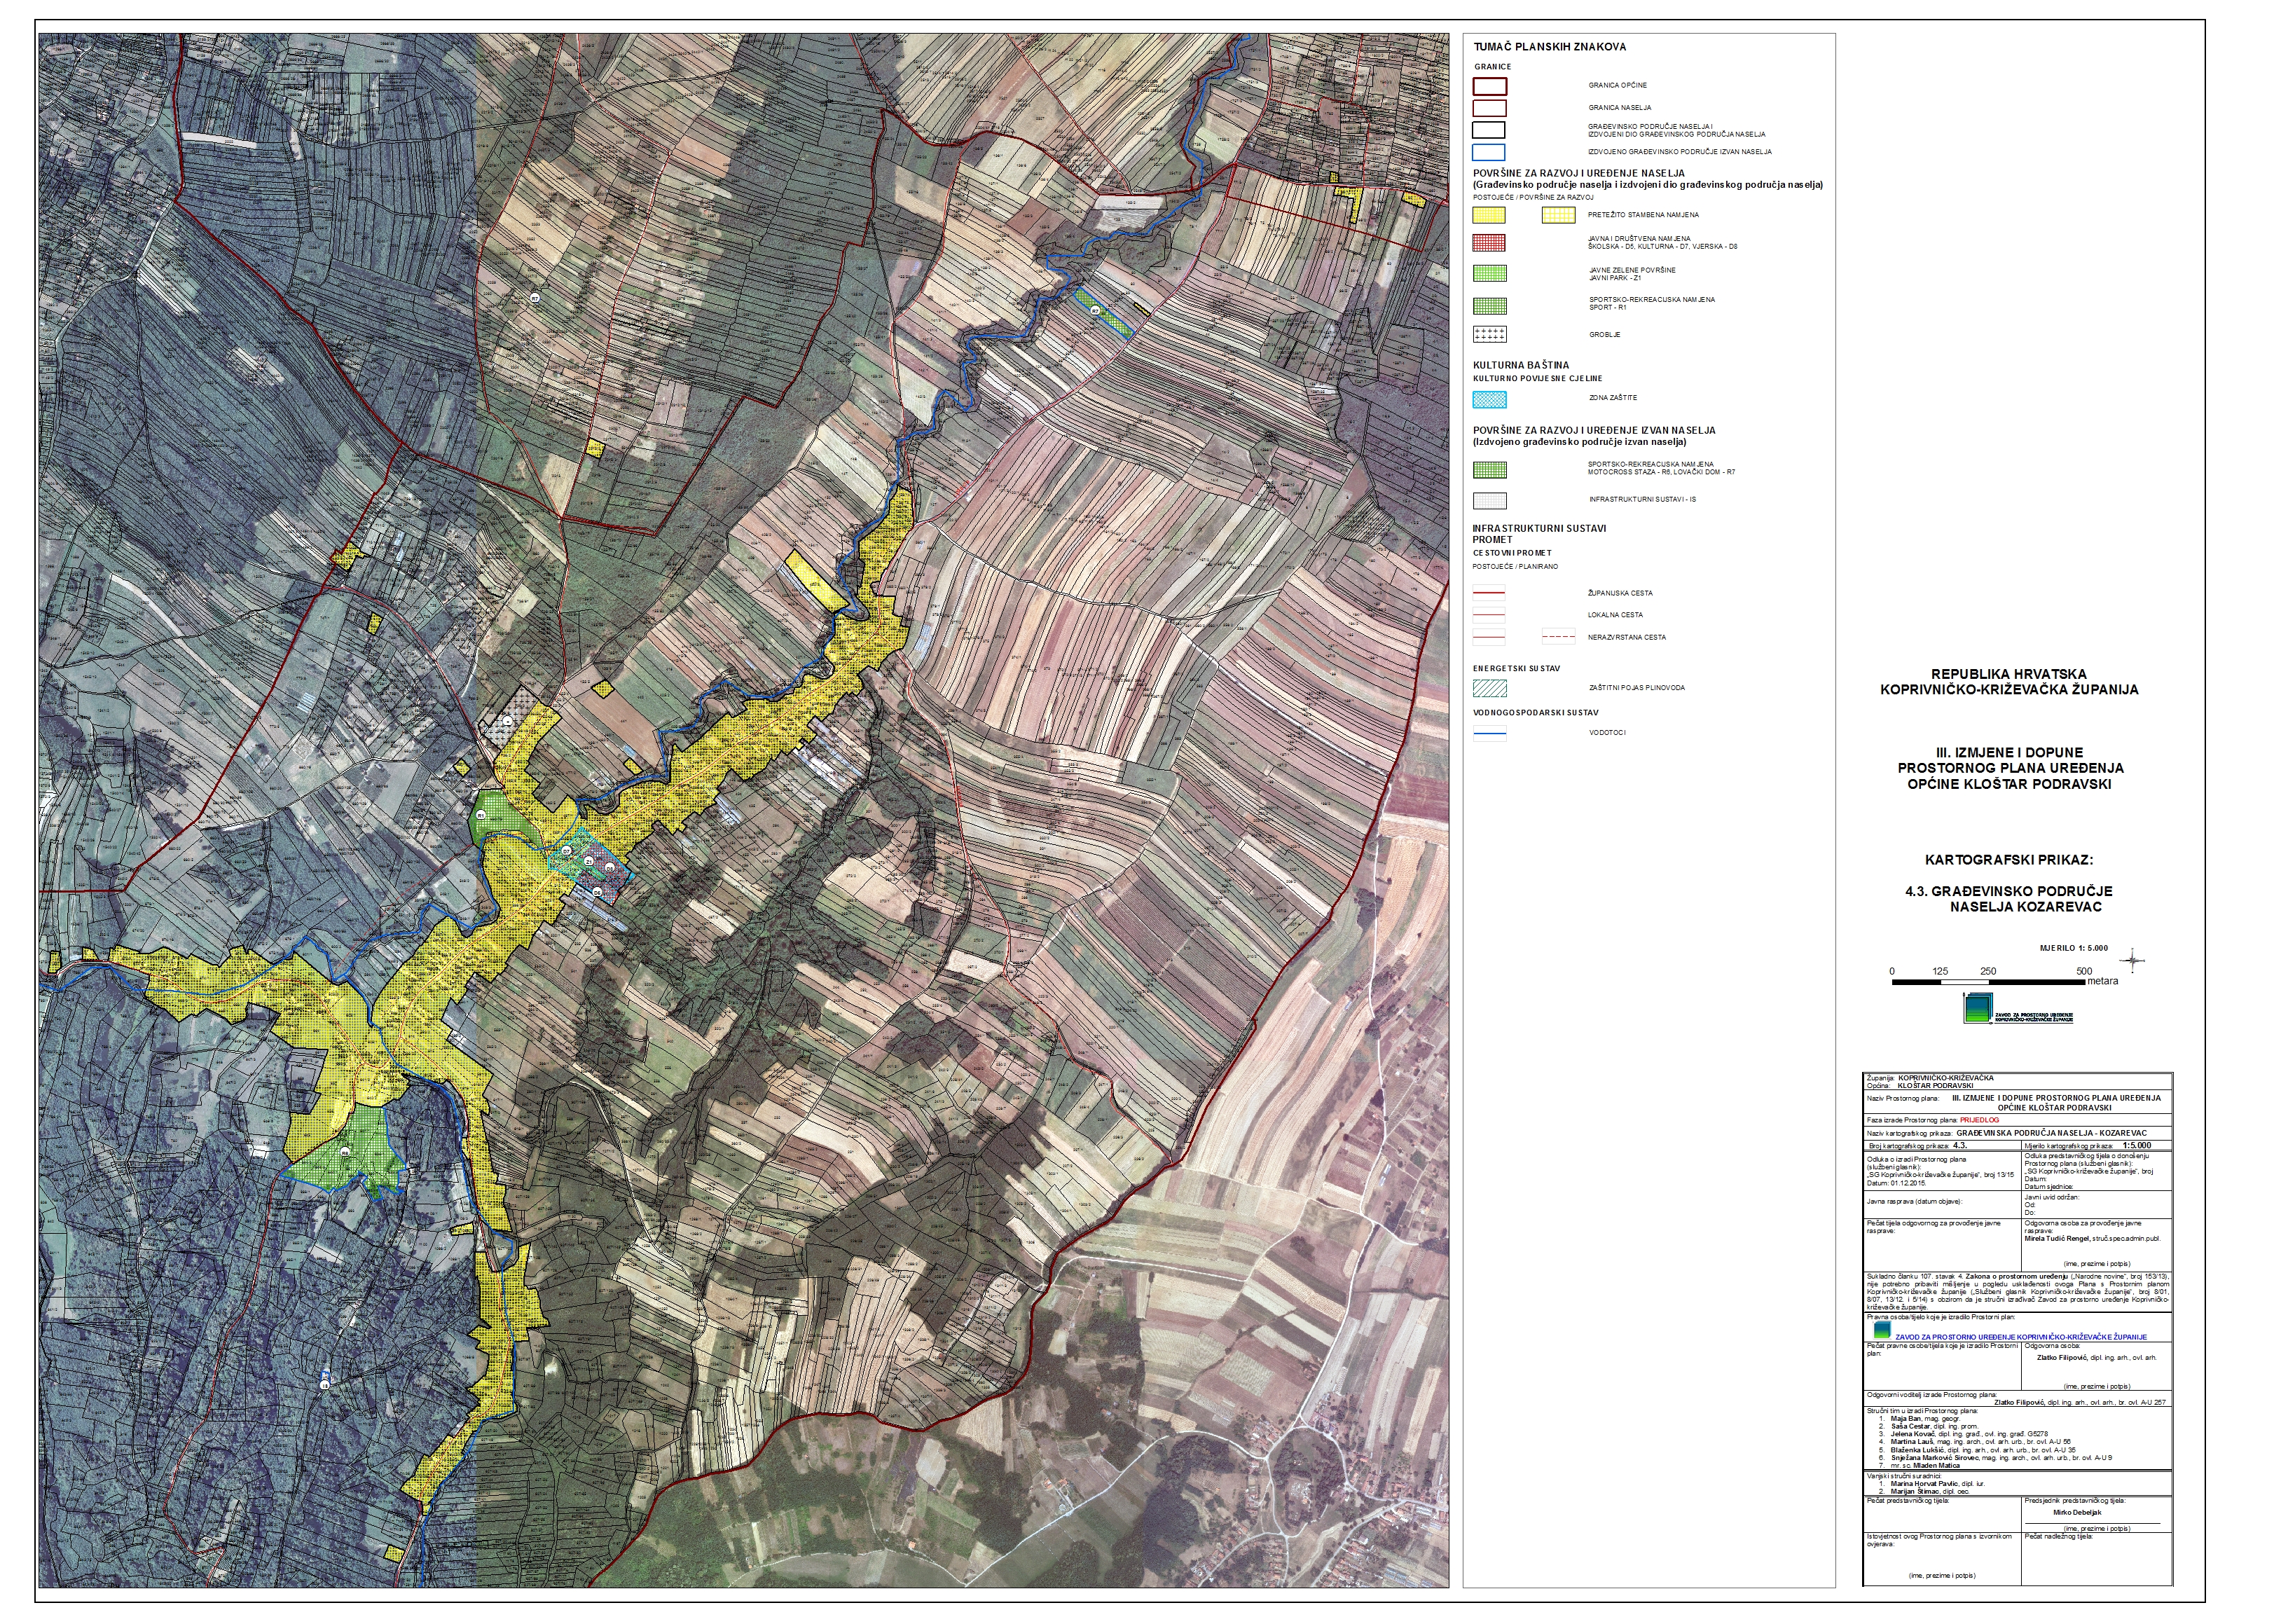
Task: Click the 'ENERGETSKI SUSTAV' heading
Action: (1516, 668)
